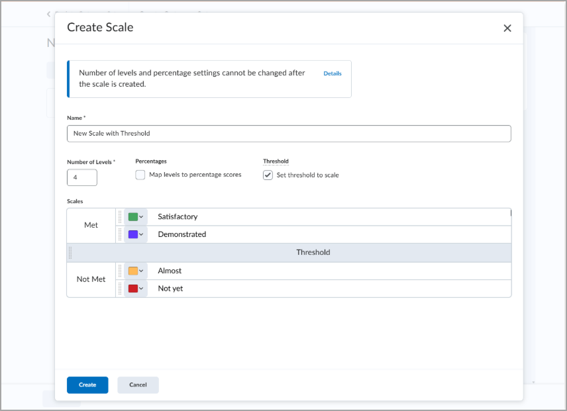Click the Create button
Screen dimensions: 567x411
pyautogui.click(x=87, y=385)
